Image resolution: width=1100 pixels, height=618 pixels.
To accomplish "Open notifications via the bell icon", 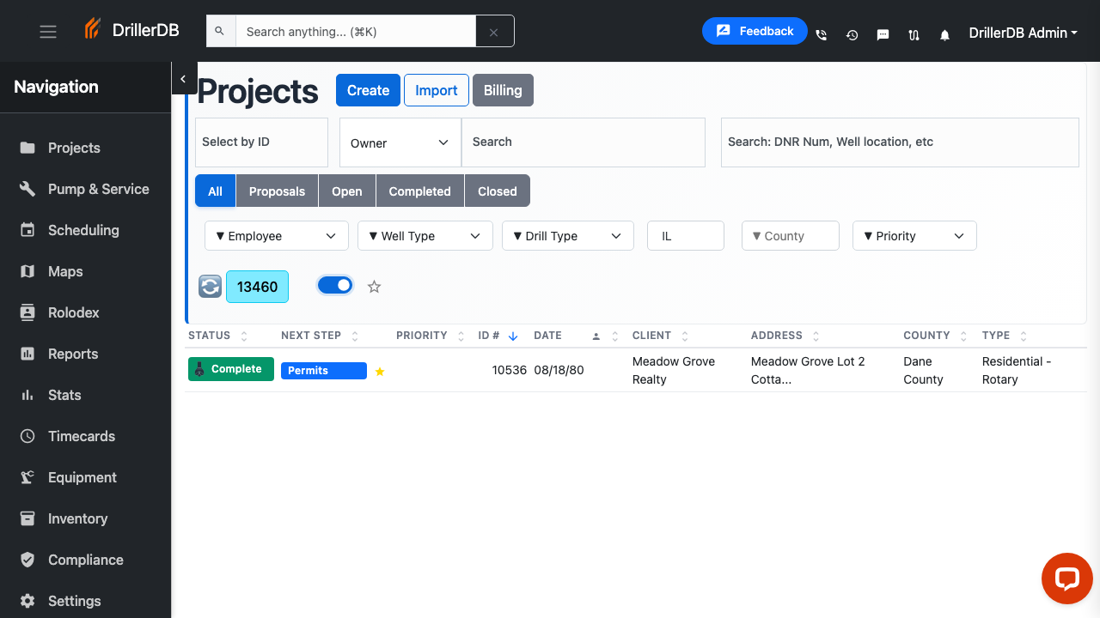I will point(944,34).
